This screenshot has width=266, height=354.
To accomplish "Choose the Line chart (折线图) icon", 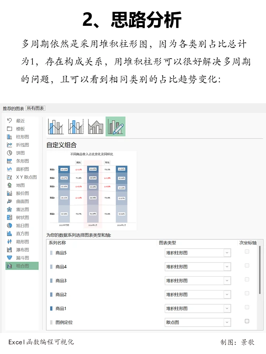I will click(9, 145).
